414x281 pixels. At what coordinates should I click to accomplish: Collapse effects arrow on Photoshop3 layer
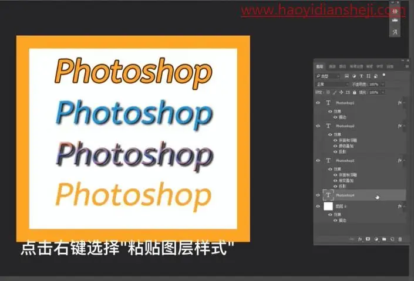405,160
